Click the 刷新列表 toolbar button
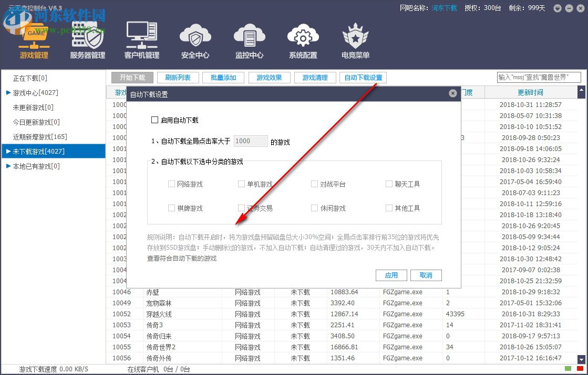Image resolution: width=588 pixels, height=375 pixels. 178,77
